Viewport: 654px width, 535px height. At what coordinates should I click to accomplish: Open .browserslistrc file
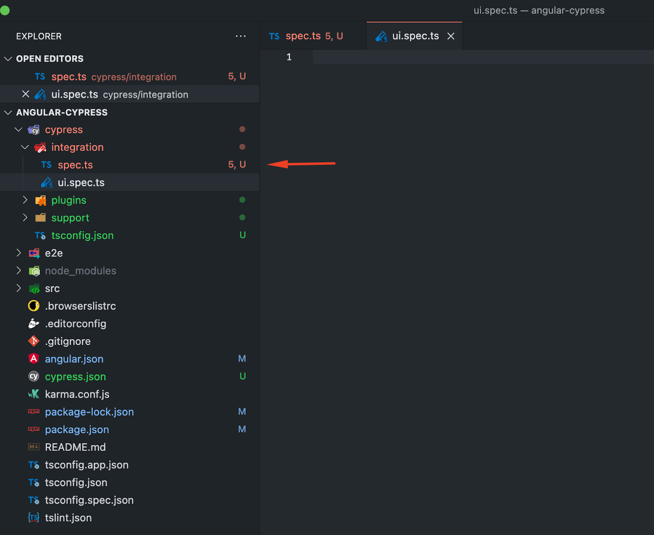pos(130,306)
